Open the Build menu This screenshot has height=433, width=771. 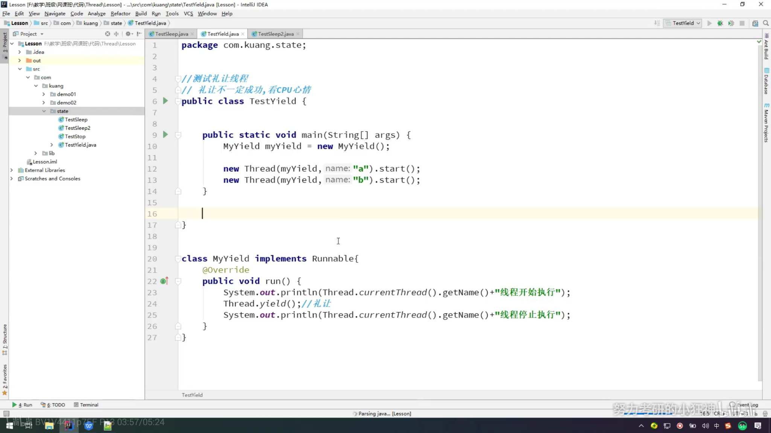click(141, 14)
